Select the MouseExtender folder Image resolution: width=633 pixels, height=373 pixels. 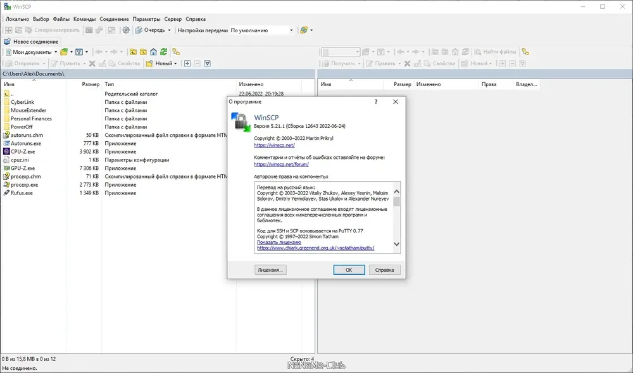28,110
